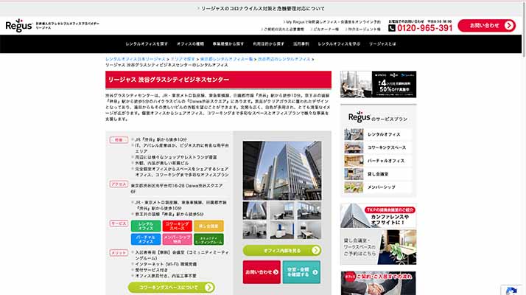Image resolution: width=526 pixels, height=295 pixels.
Task: Click the 東京都レンタルオフィス一覧 breadcrumb link
Action: [226, 58]
